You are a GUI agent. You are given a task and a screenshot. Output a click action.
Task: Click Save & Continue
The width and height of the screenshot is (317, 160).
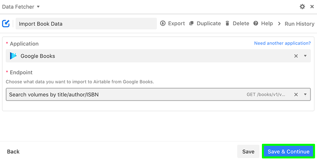click(288, 152)
